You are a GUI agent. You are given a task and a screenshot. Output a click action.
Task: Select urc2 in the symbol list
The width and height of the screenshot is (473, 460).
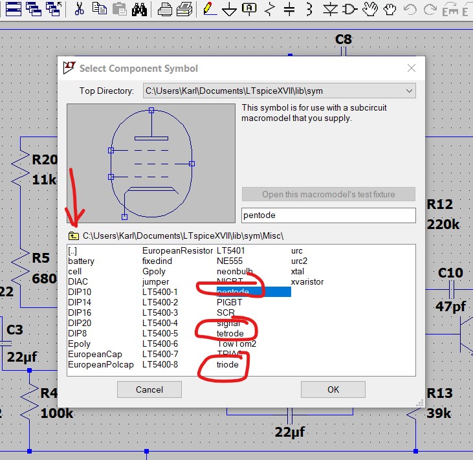coord(299,261)
